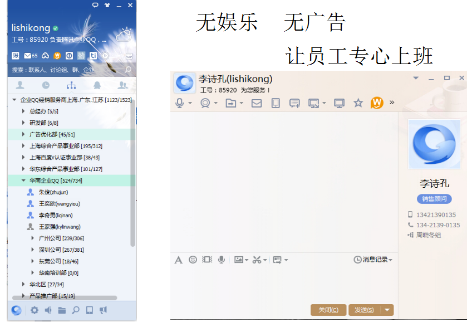Image resolution: width=467 pixels, height=322 pixels.
Task: Click the 关闭(C) button
Action: [x=328, y=310]
